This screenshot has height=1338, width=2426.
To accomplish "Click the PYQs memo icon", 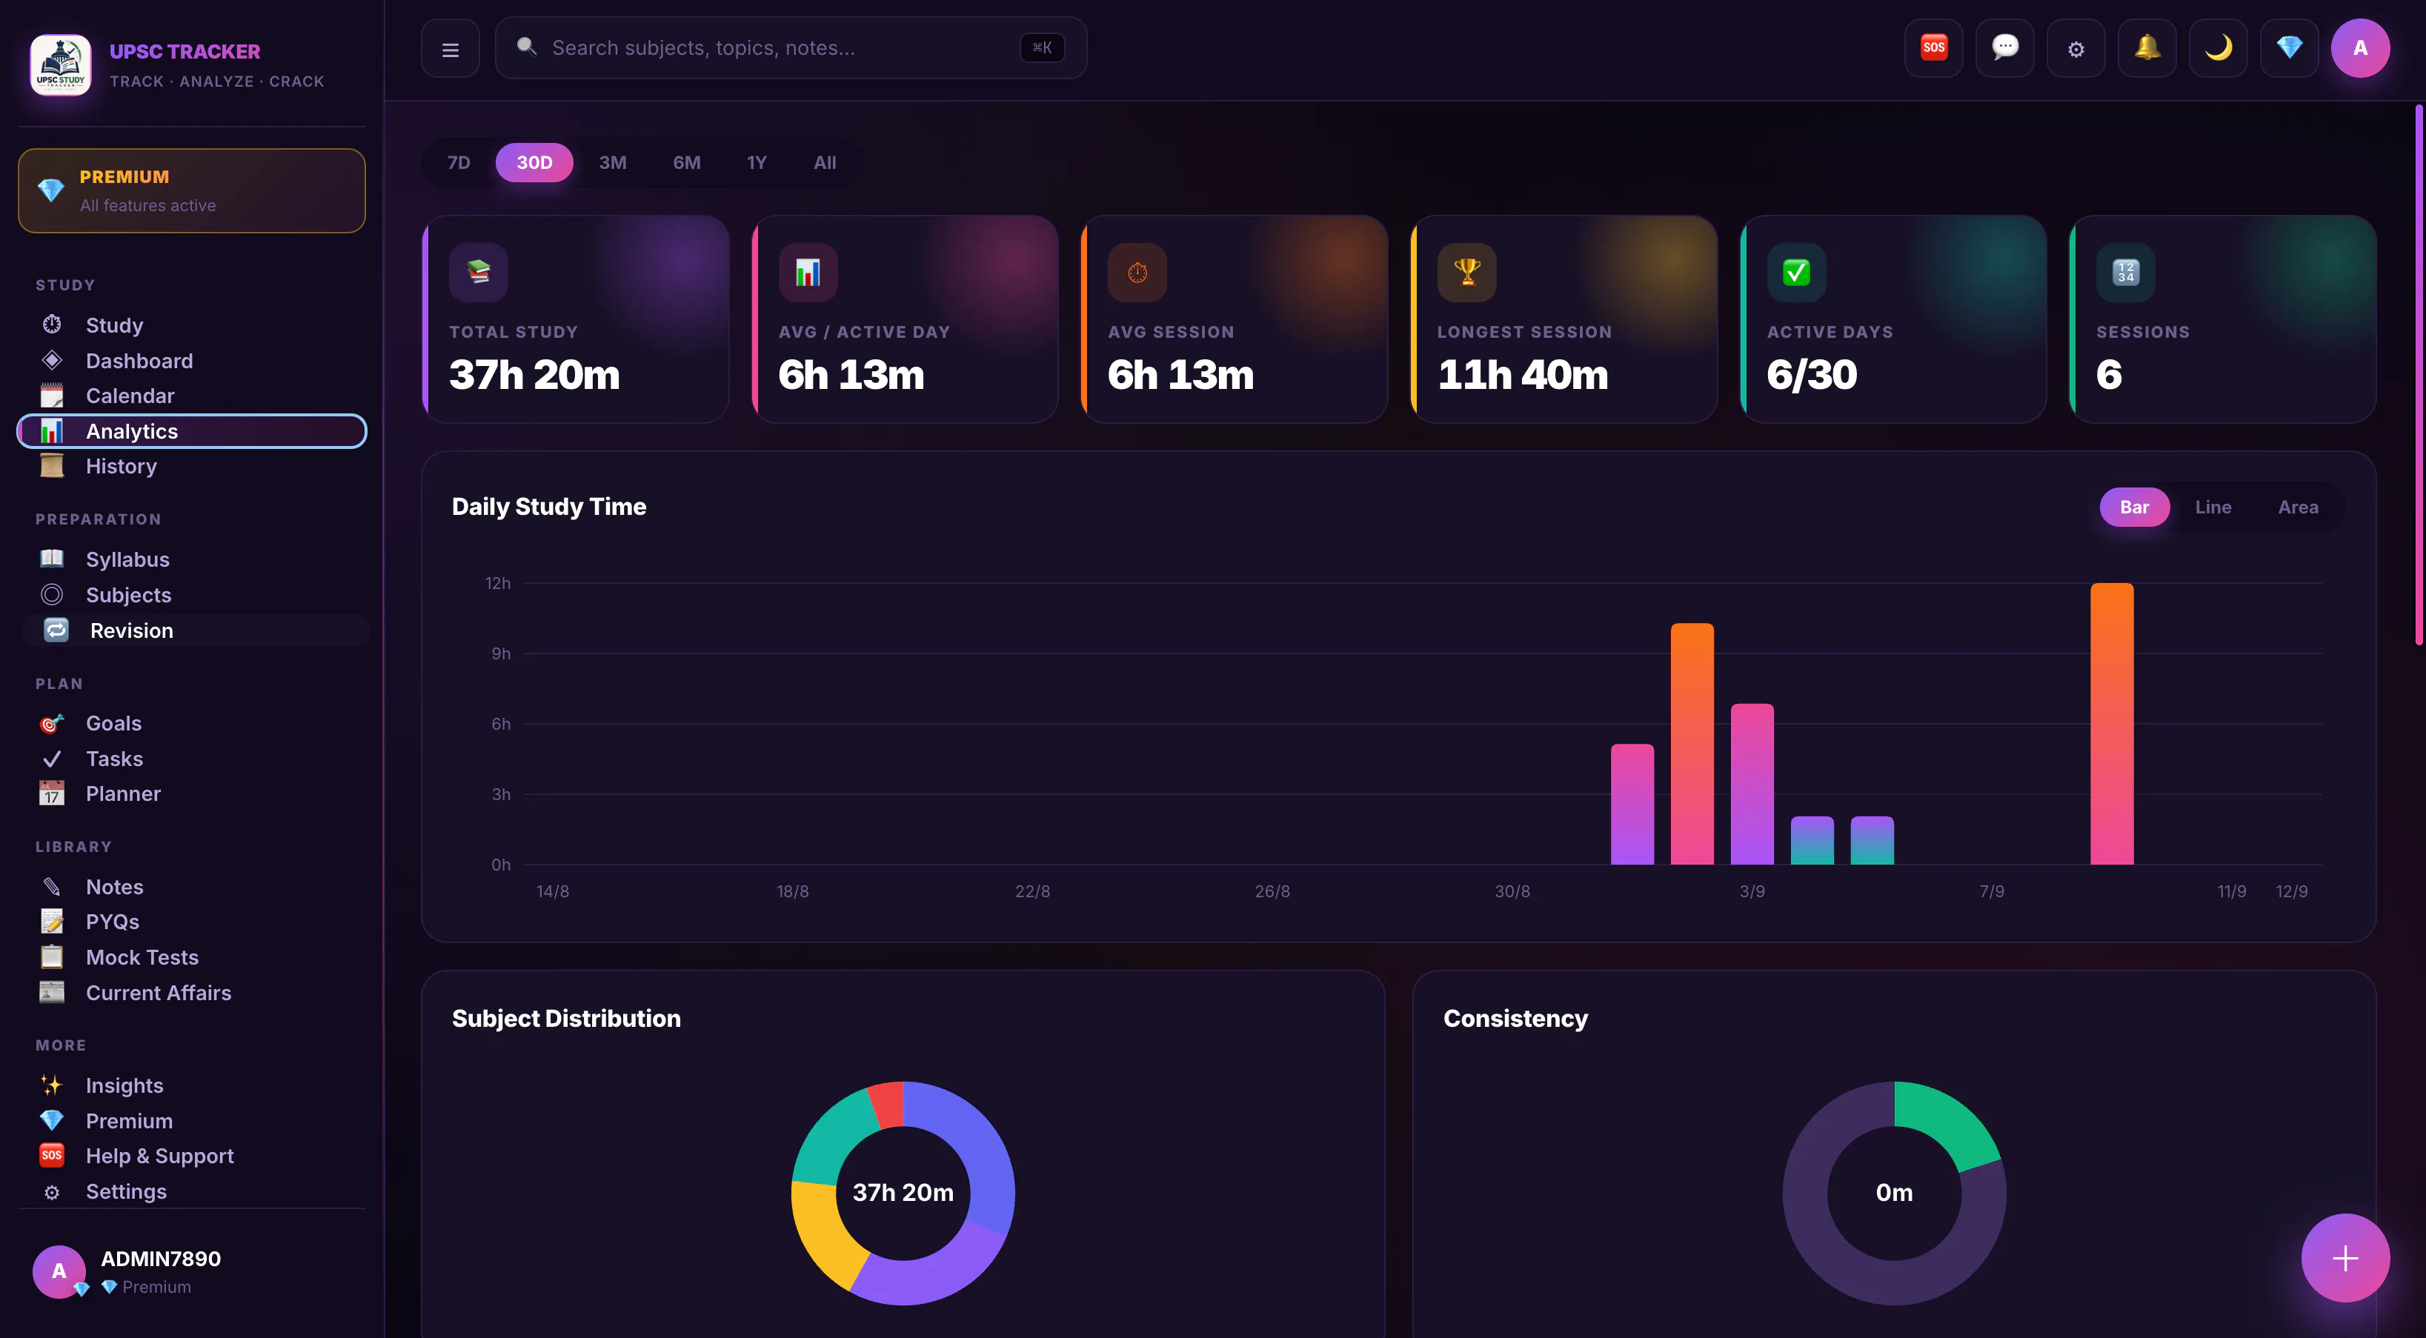I will pyautogui.click(x=52, y=922).
